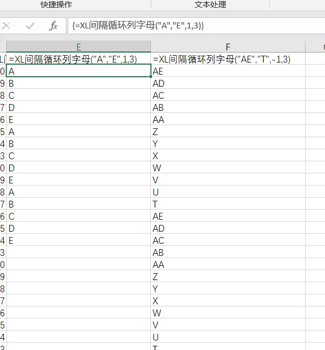Select the column E header formula cell
The height and width of the screenshot is (350, 325).
tap(79, 59)
